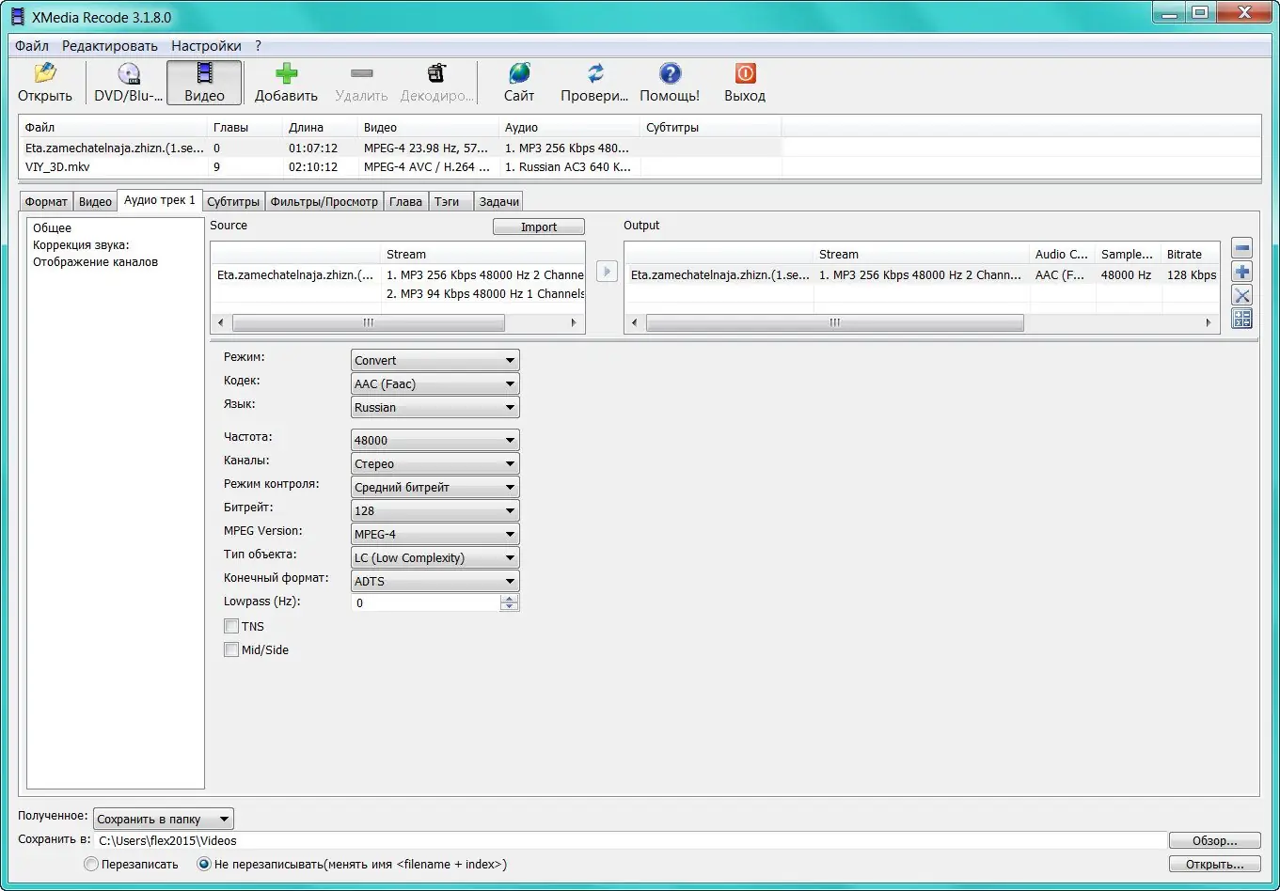Image resolution: width=1280 pixels, height=891 pixels.
Task: Open the Сохранить в папку dropdown
Action: click(164, 819)
